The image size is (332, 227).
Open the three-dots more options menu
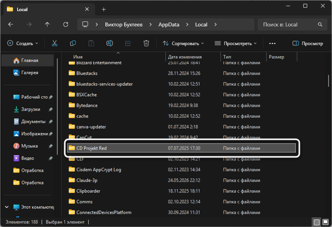[272, 43]
